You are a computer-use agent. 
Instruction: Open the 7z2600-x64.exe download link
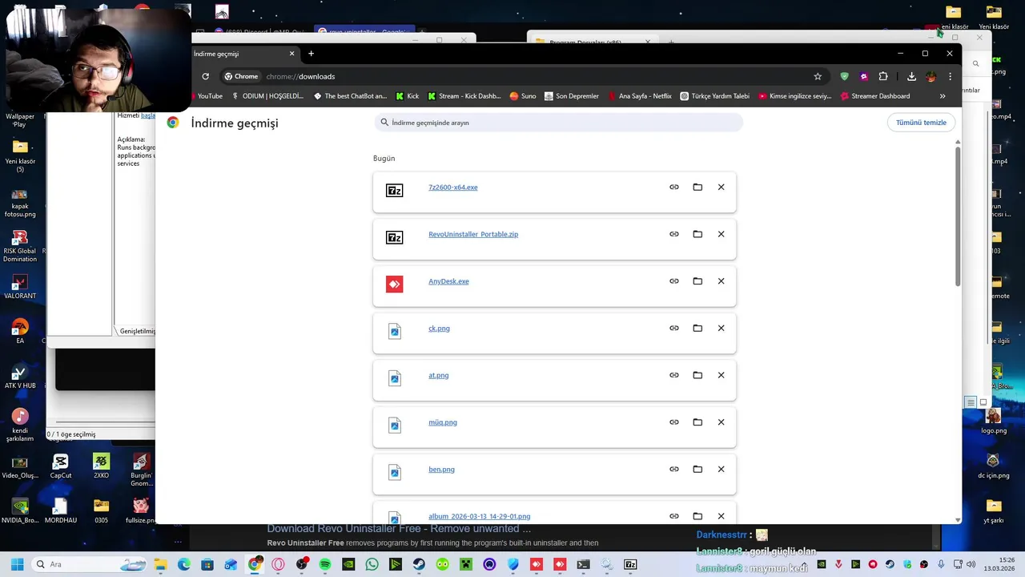(452, 188)
